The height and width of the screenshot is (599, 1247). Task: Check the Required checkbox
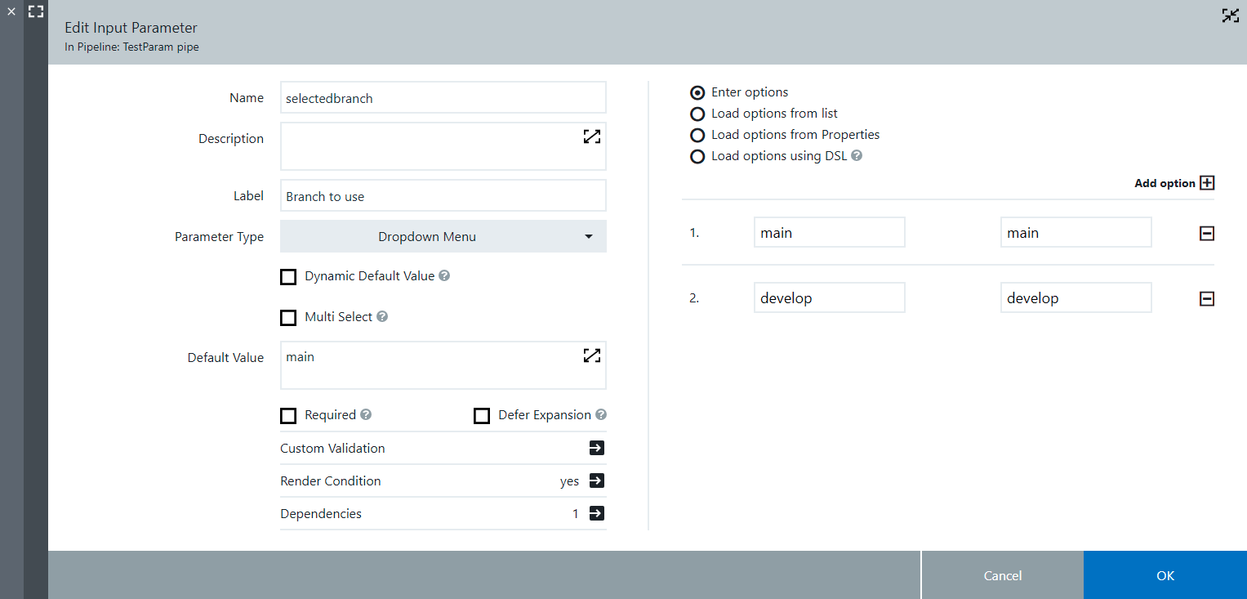point(288,416)
